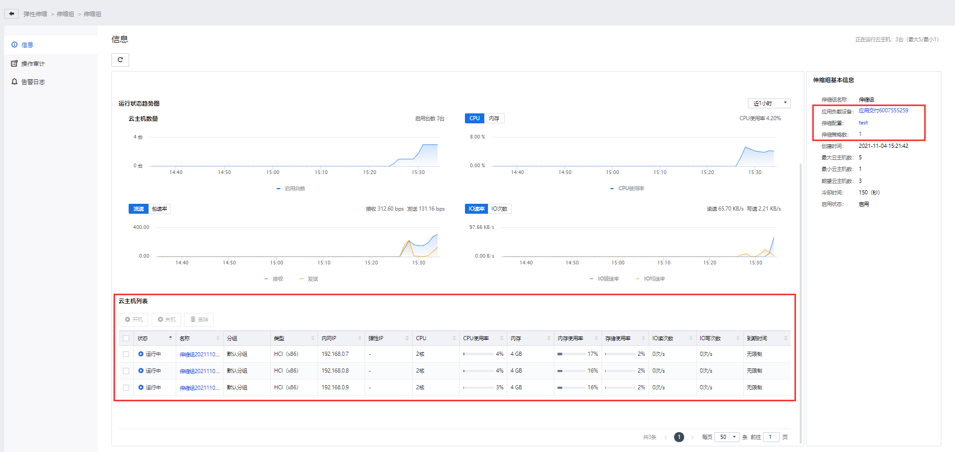
Task: Switch to the 内存 chart tab
Action: coord(494,118)
